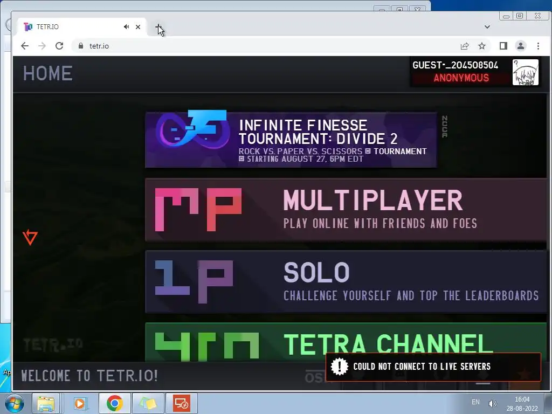The width and height of the screenshot is (552, 414).
Task: Open Chrome three-dot menu
Action: [538, 46]
